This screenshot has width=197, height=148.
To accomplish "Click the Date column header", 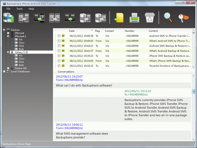I will [72, 31].
